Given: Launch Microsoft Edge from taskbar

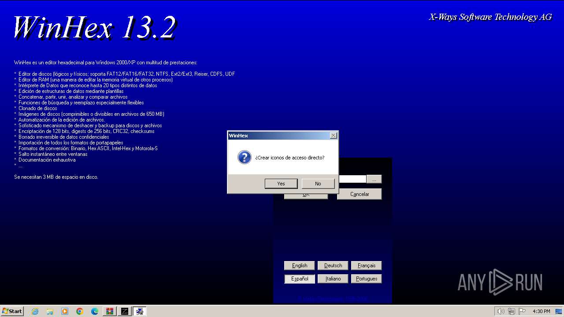Looking at the screenshot, I should point(95,311).
